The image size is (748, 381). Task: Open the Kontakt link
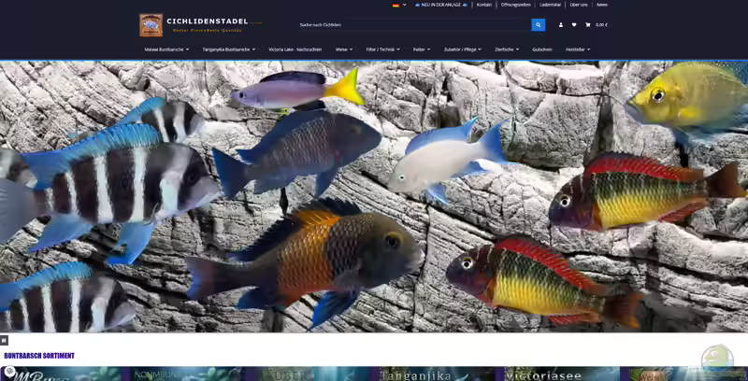[484, 5]
